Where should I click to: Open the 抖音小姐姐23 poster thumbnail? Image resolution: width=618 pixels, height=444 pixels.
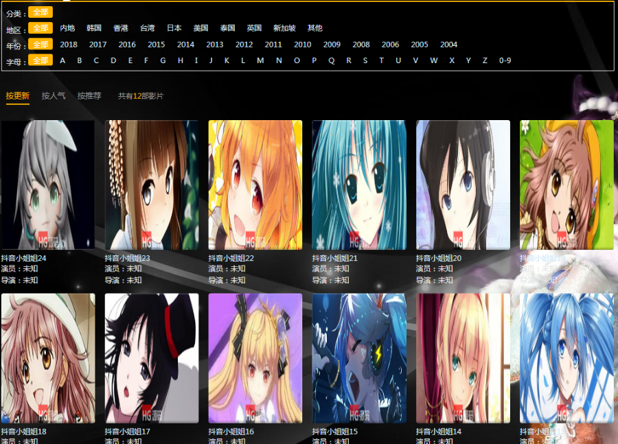152,185
